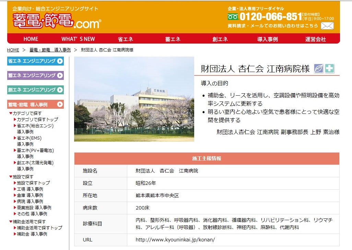Image resolution: width=352 pixels, height=250 pixels.
Task: Collapse the 施設で探す section
Action: tap(21, 177)
